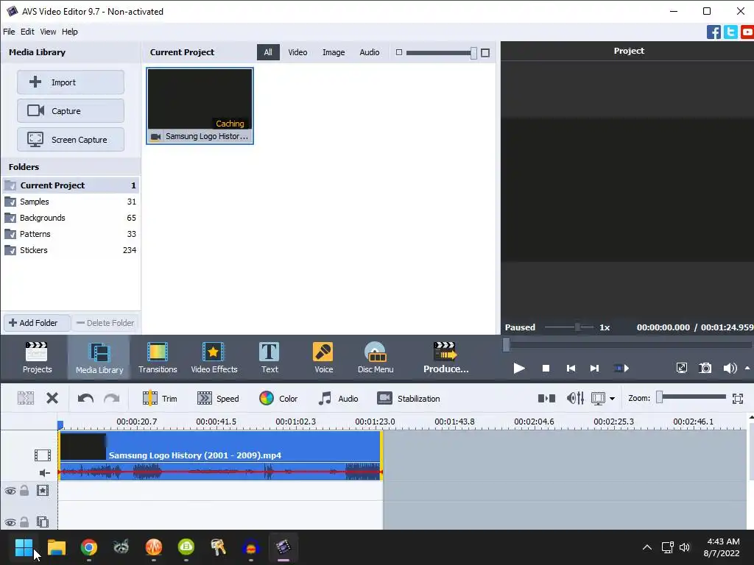Click the zoom-to-fit timeline icon

point(738,398)
